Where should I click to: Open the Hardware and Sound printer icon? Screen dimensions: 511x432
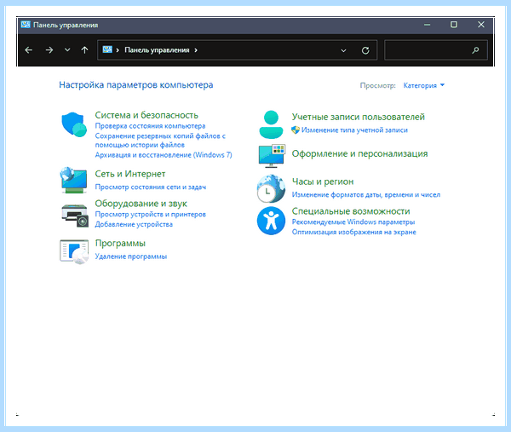[75, 216]
